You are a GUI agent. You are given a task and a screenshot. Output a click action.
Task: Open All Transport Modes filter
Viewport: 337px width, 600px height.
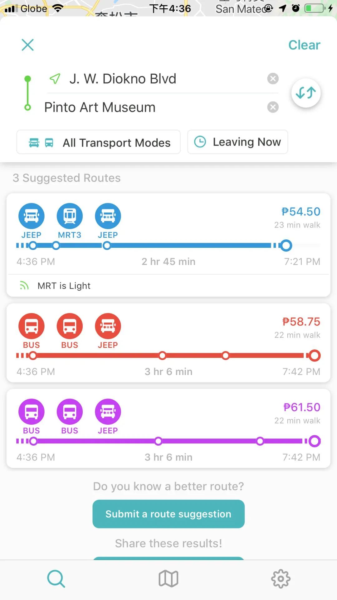(99, 142)
